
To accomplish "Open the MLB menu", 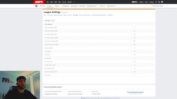I will click(x=56, y=2).
